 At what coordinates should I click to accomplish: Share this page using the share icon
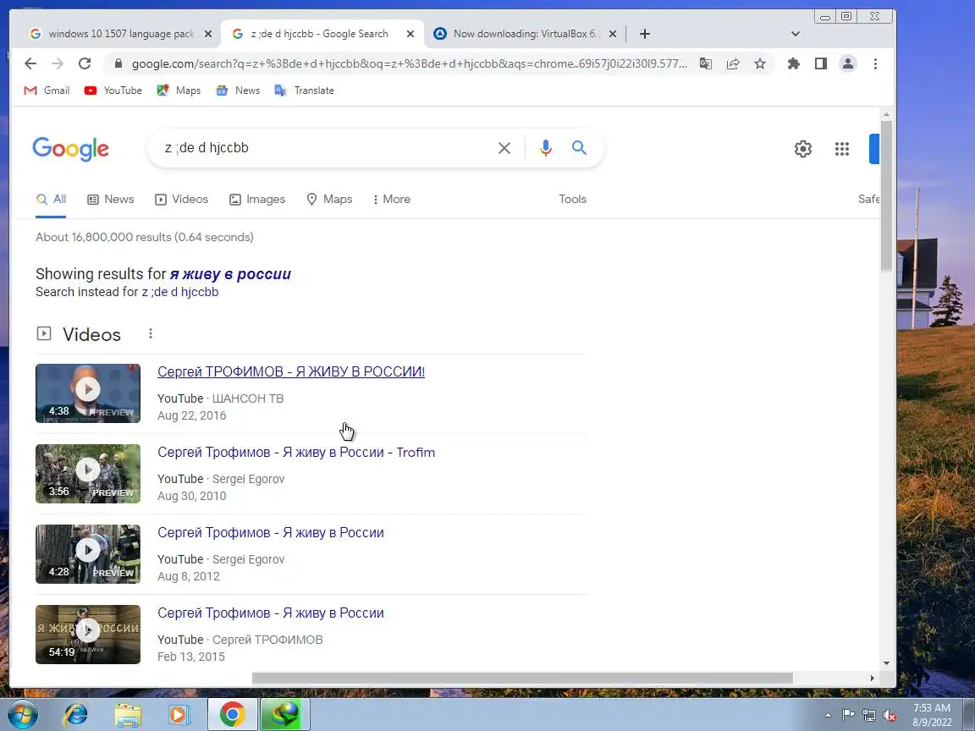pyautogui.click(x=732, y=63)
